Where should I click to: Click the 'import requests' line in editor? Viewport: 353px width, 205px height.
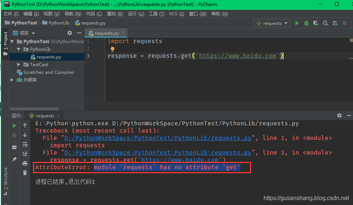point(135,41)
